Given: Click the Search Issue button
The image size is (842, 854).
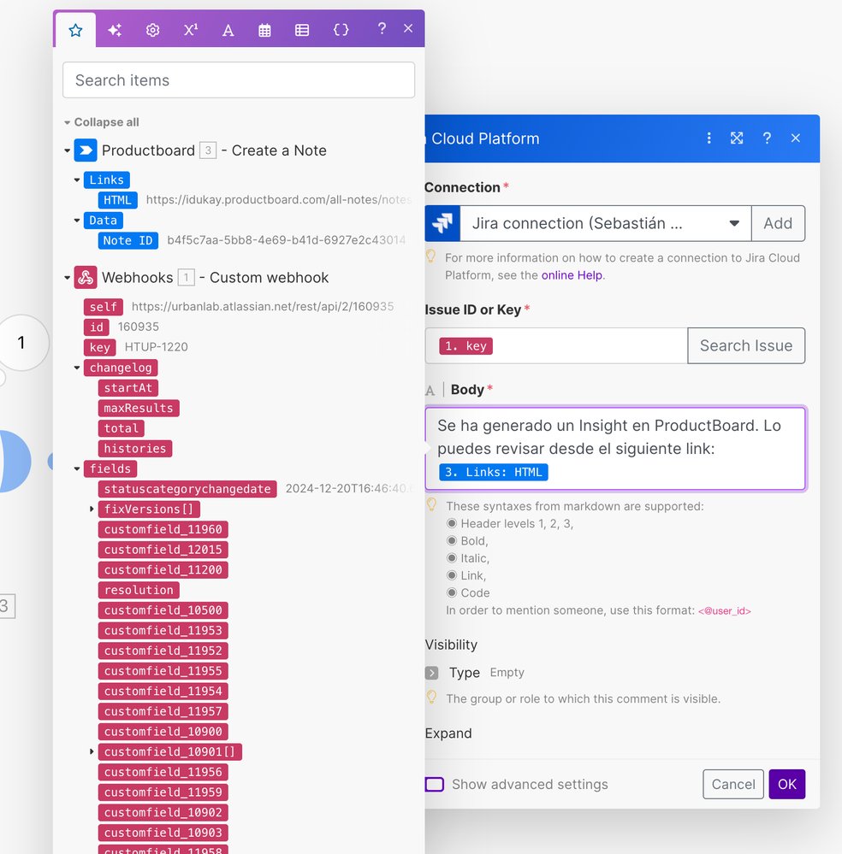Looking at the screenshot, I should [x=746, y=345].
